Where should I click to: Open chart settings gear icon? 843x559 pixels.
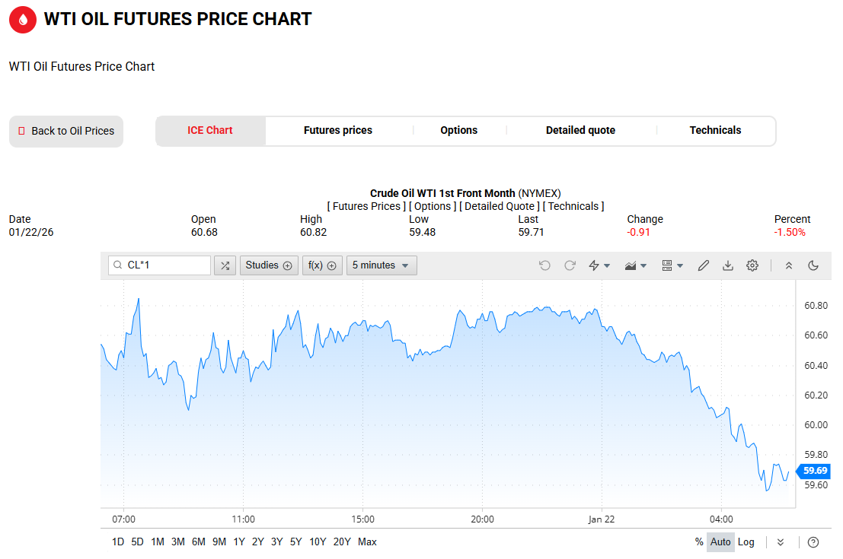coord(752,265)
